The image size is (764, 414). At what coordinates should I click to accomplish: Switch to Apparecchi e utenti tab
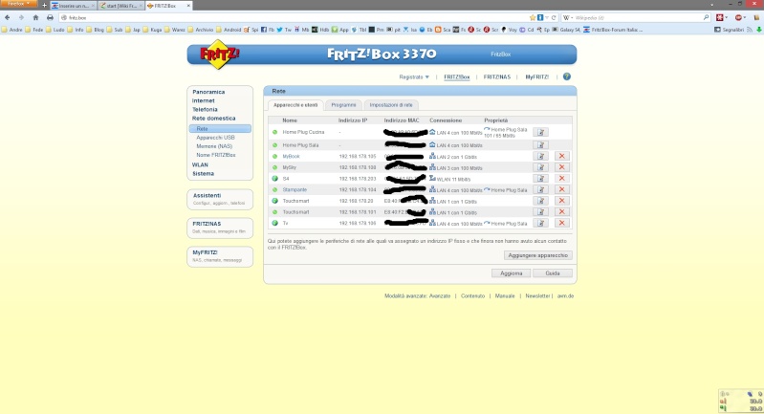pyautogui.click(x=295, y=105)
